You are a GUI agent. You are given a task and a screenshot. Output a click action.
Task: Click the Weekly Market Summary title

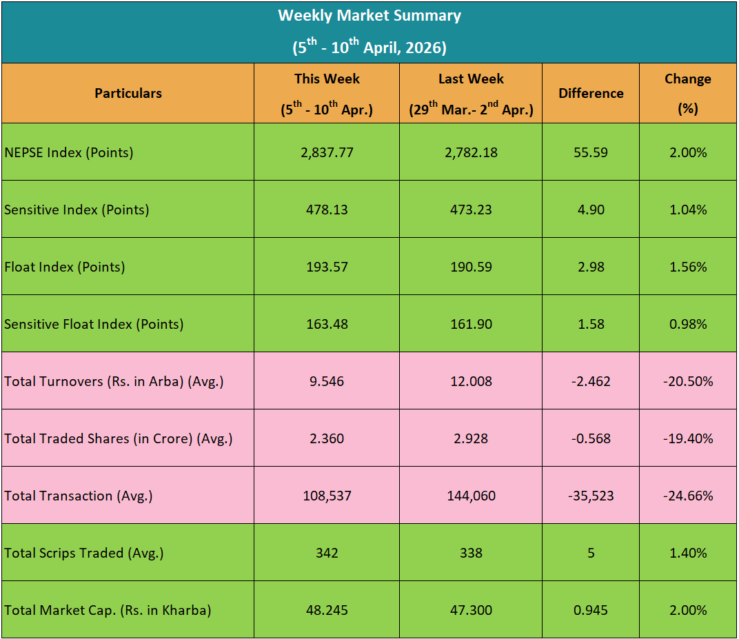[369, 16]
